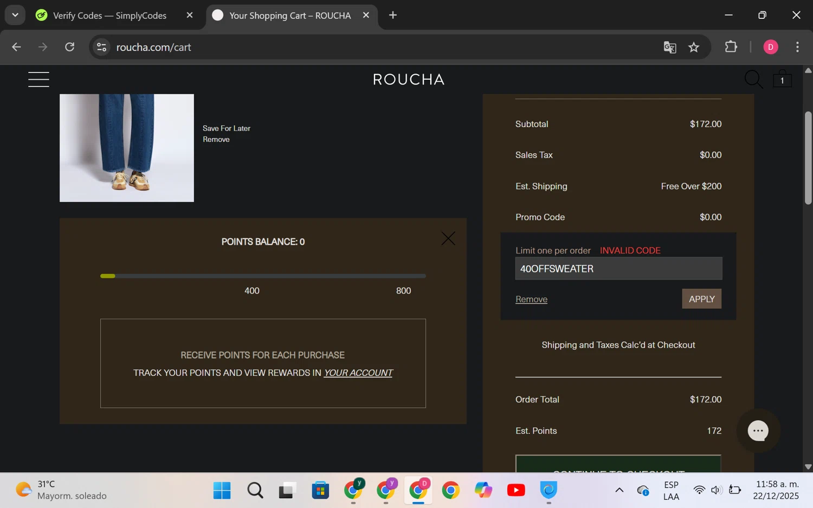Open the site search magnifier
The width and height of the screenshot is (813, 508).
point(753,79)
